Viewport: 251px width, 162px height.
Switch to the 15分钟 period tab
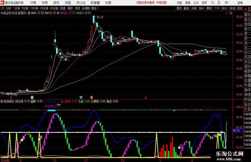pos(34,8)
